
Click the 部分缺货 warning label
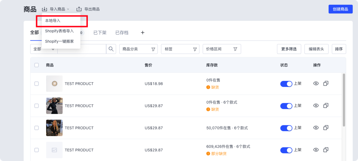(216, 154)
